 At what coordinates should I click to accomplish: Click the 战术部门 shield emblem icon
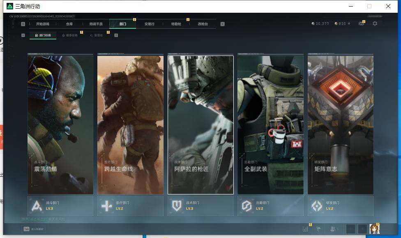(177, 206)
